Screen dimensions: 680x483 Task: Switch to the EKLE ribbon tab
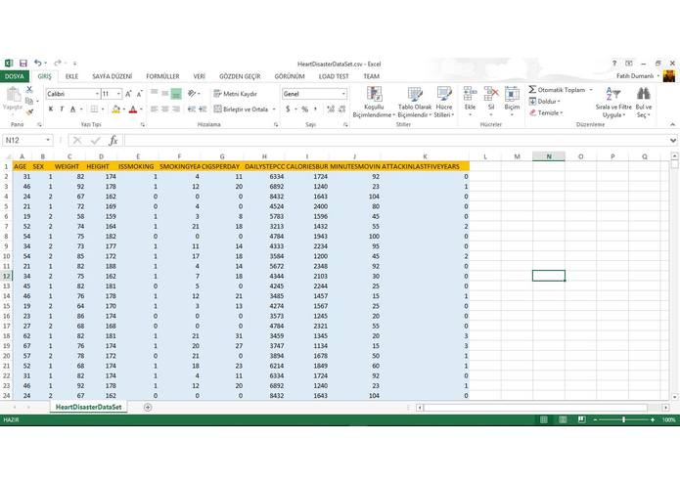[71, 76]
